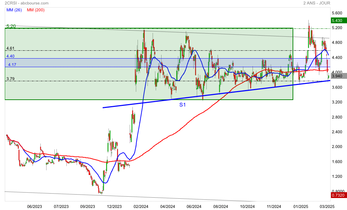
Task: Select the MM (26) legend label
Action: (x=14, y=10)
